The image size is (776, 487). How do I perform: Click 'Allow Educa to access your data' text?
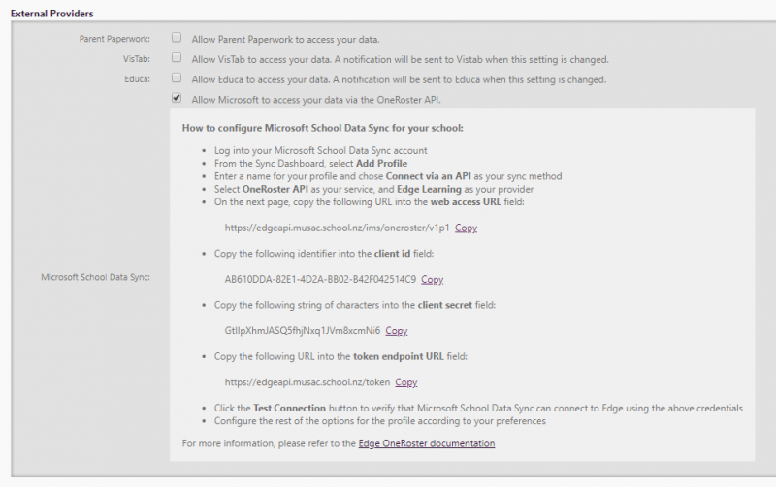tap(399, 79)
